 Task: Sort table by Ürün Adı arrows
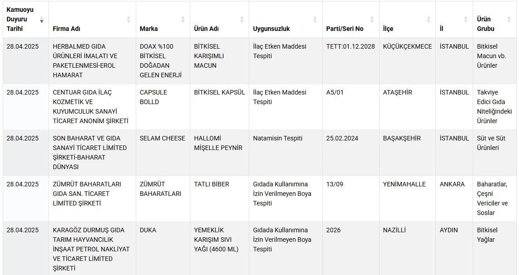tap(242, 20)
